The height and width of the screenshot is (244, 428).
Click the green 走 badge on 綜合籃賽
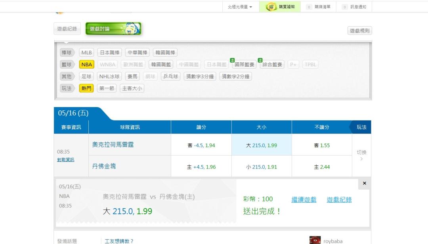coord(260,60)
